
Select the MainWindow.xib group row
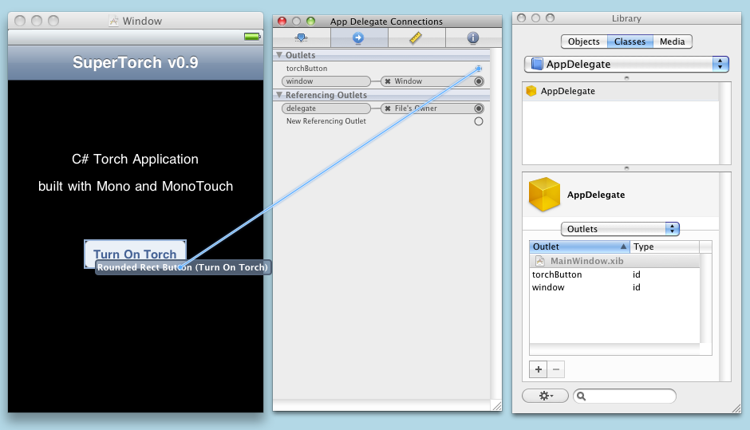[614, 261]
